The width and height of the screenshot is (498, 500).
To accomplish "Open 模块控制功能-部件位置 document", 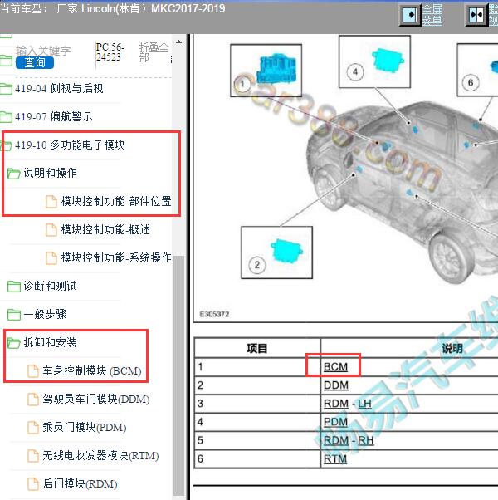I will tap(116, 202).
